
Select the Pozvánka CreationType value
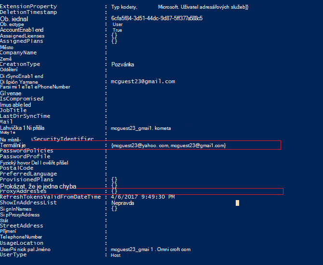[122, 64]
